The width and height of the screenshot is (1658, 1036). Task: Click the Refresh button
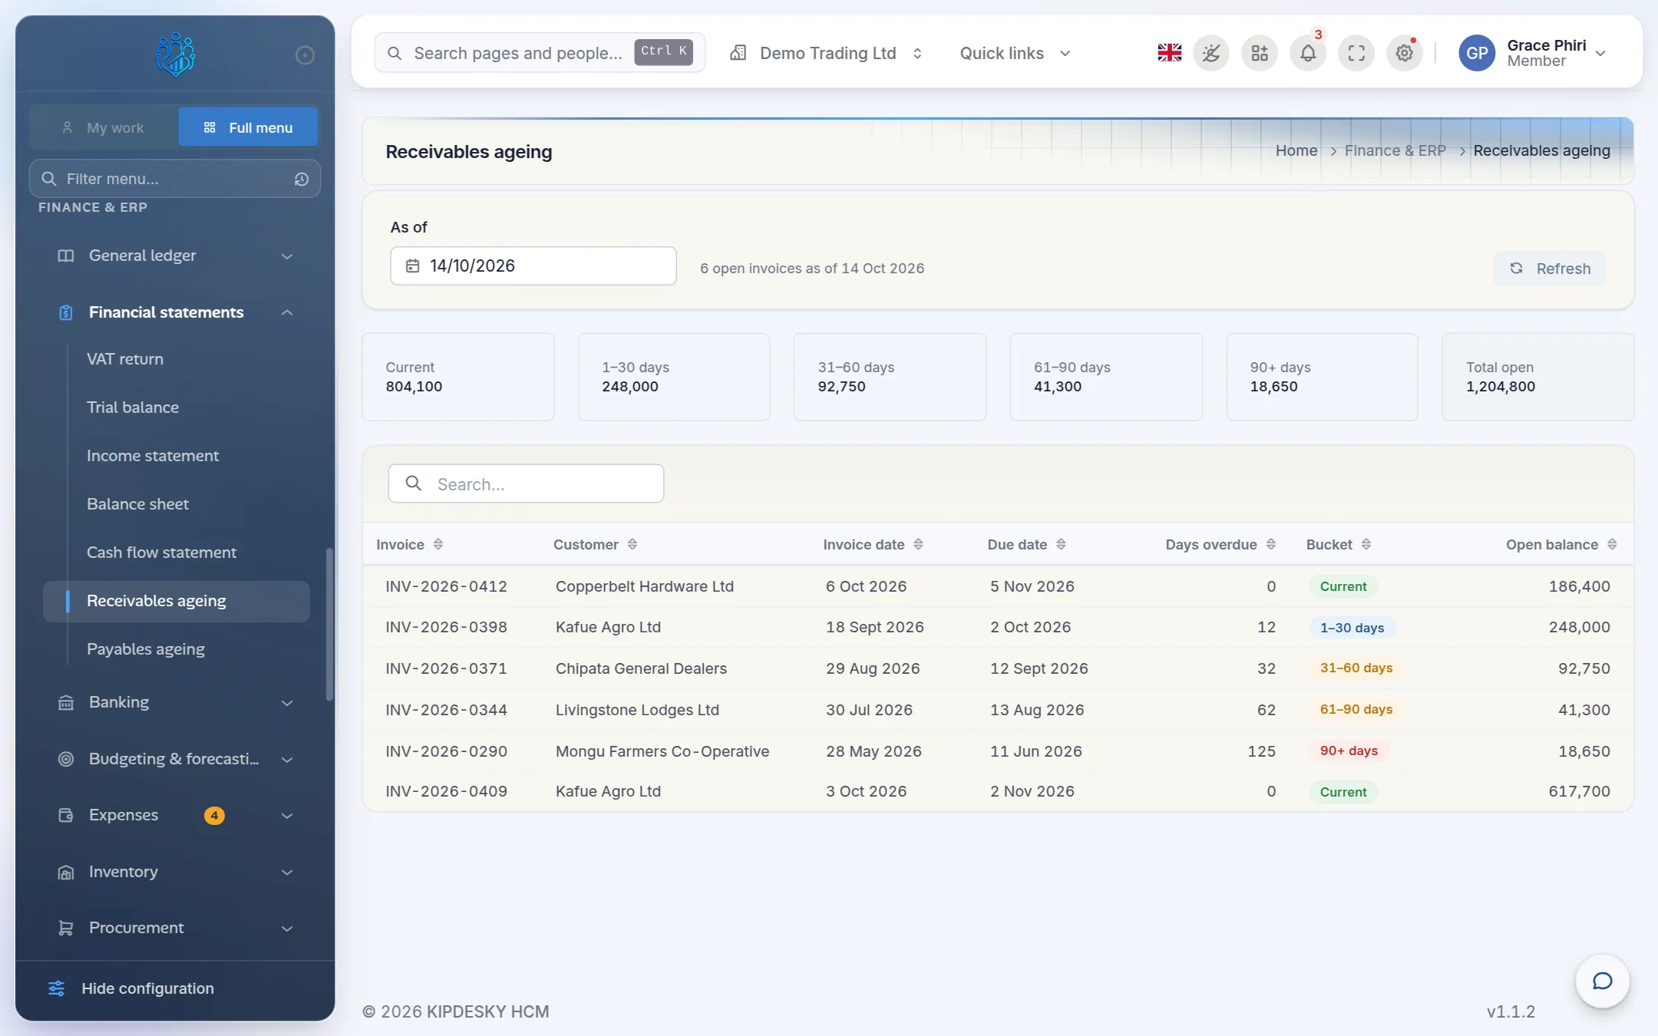click(x=1550, y=269)
